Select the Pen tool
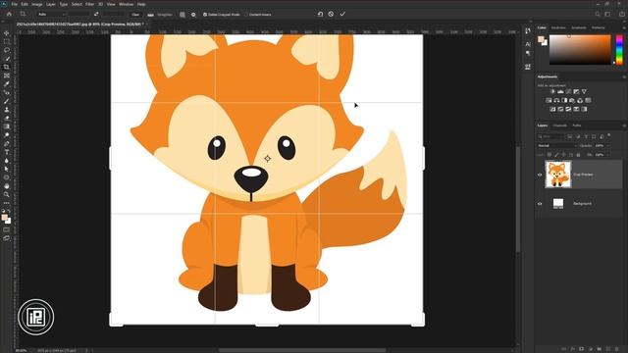 [x=7, y=143]
